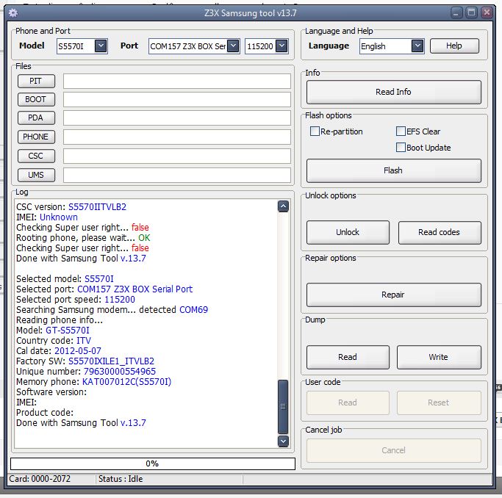Click the Repair button
502x498 pixels.
(393, 295)
